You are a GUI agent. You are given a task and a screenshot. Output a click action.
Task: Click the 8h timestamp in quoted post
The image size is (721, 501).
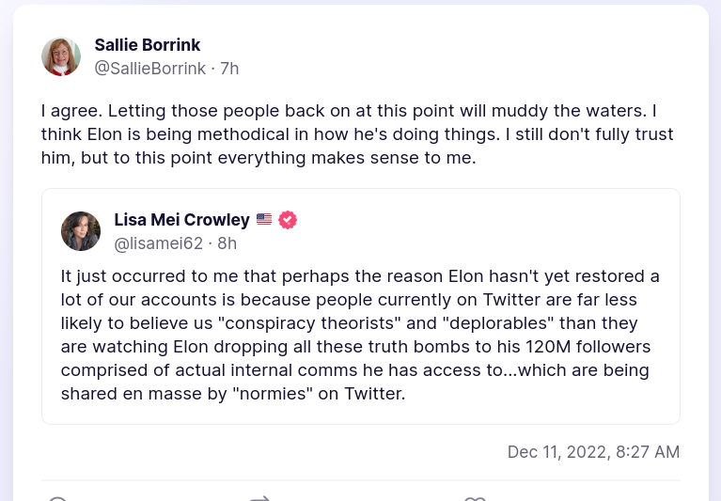coord(227,243)
